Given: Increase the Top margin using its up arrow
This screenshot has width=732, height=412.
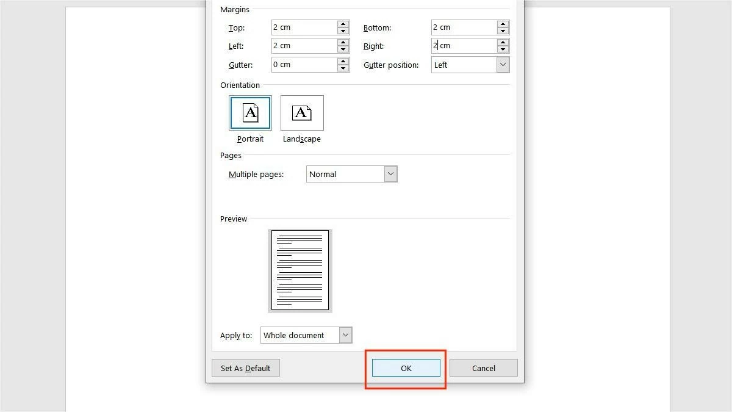Looking at the screenshot, I should 343,24.
